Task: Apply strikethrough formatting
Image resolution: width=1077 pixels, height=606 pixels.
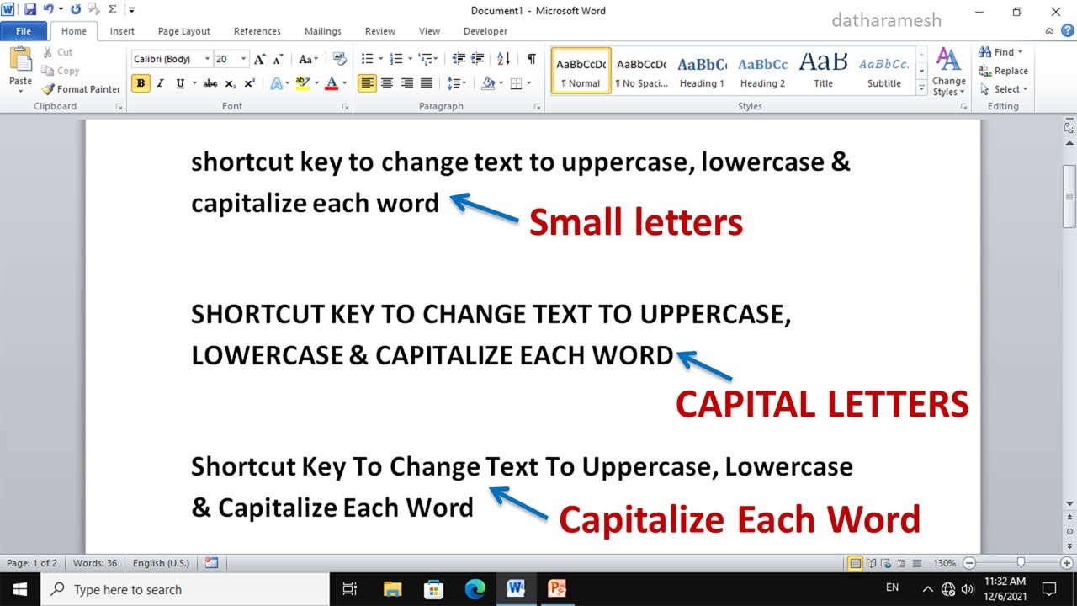Action: pos(210,83)
